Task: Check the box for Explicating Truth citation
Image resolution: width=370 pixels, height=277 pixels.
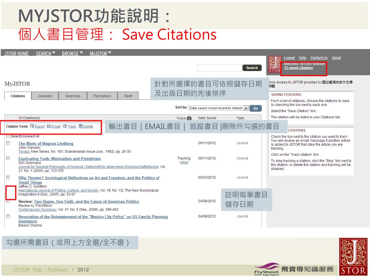Action: click(x=8, y=158)
